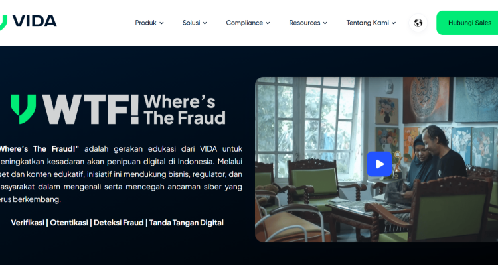
Task: Expand the Produk dropdown chevron
Action: [x=161, y=23]
